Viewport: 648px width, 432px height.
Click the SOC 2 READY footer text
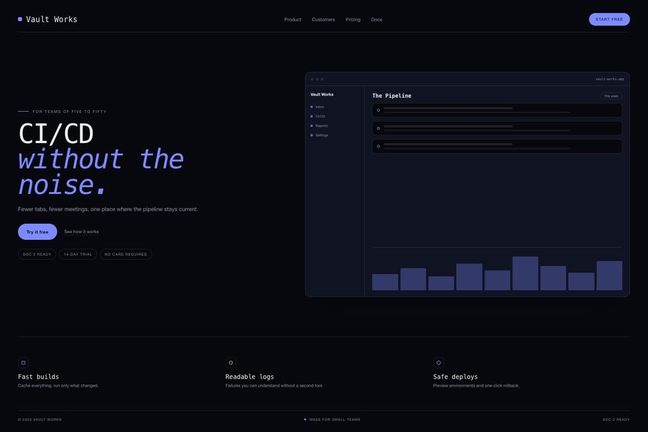tap(616, 420)
